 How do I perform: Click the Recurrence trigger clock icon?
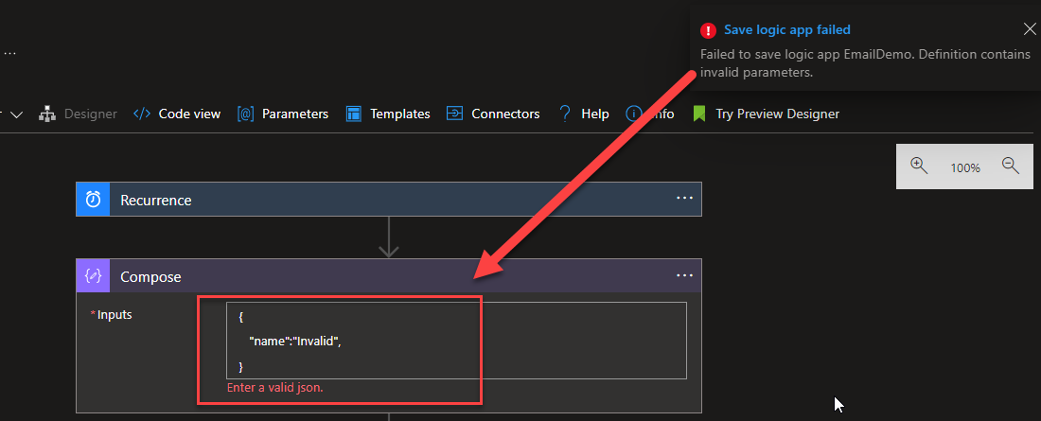coord(93,200)
